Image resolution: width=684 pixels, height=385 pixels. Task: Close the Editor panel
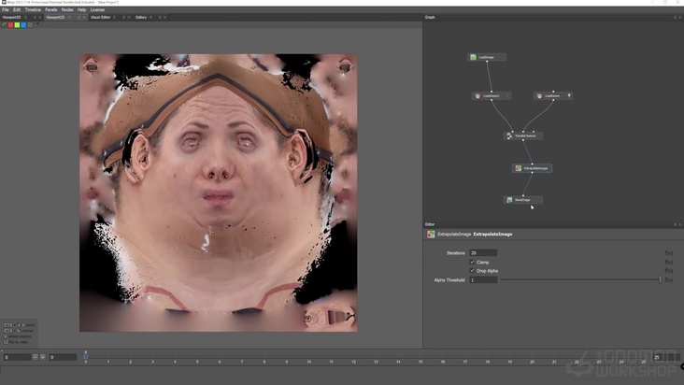(679, 224)
